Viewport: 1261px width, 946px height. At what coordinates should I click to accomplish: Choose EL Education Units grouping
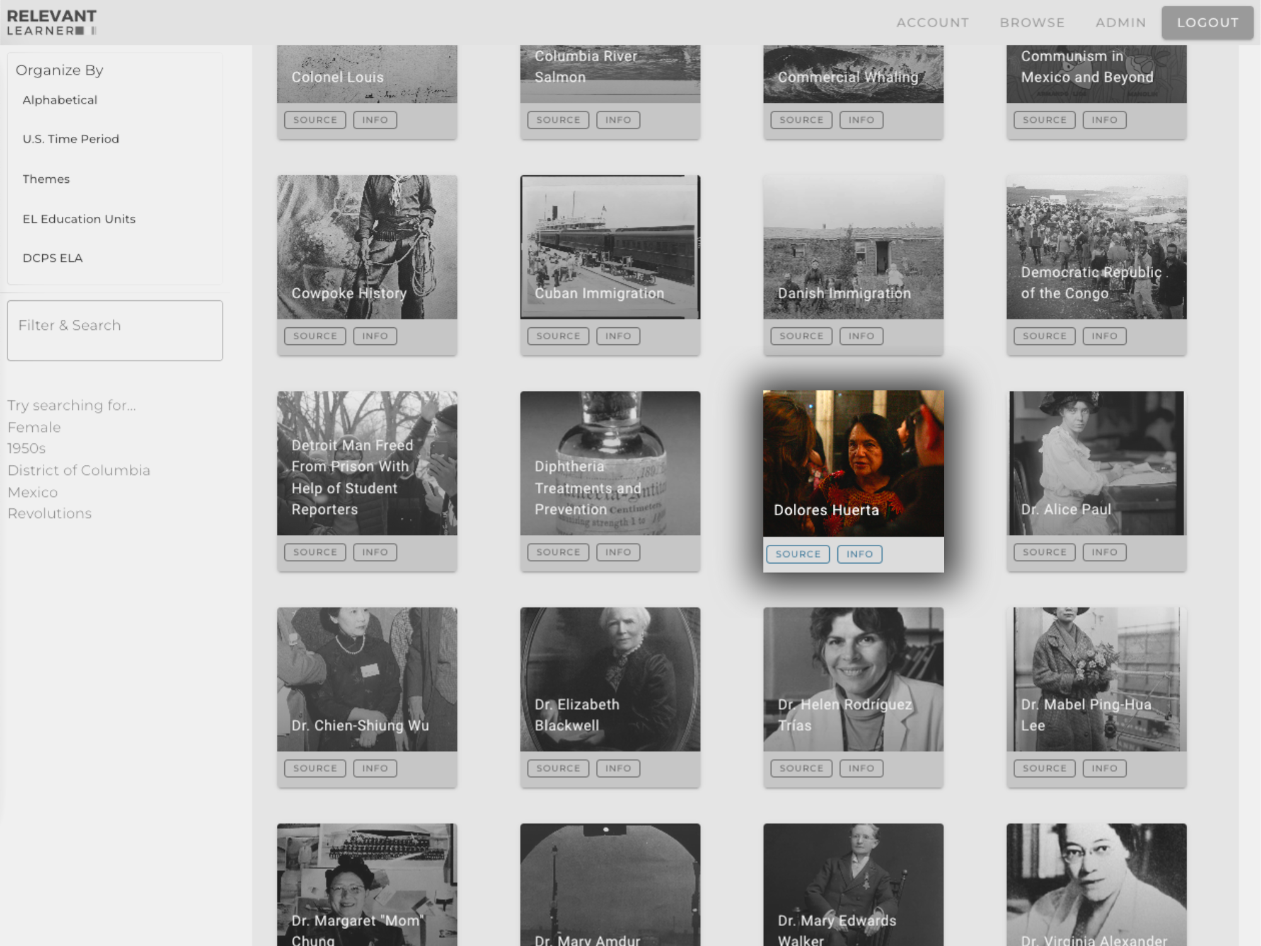[79, 219]
